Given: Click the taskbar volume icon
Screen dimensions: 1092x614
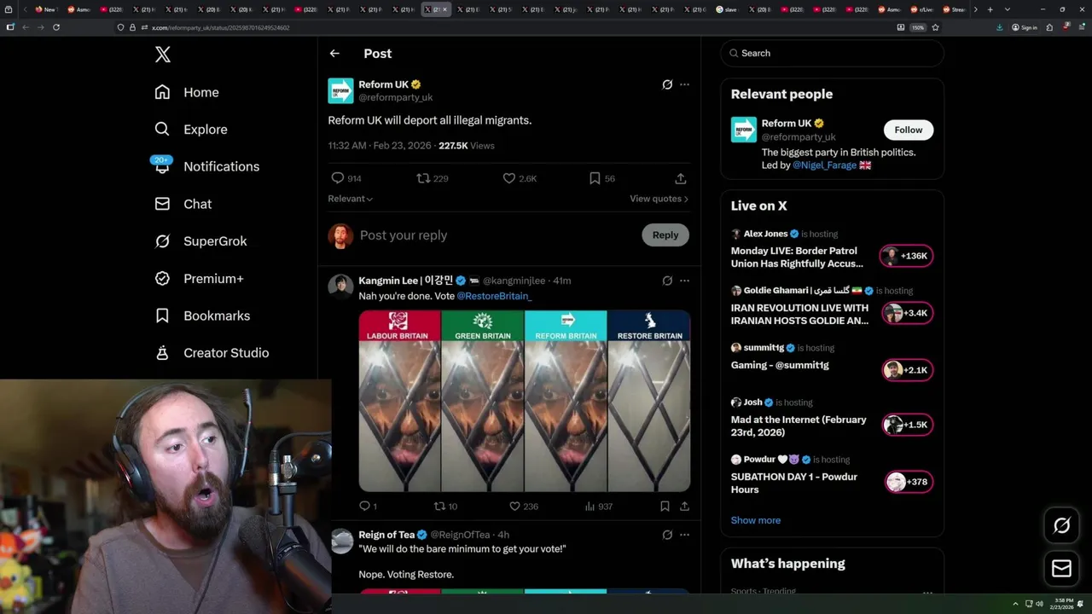Looking at the screenshot, I should (1039, 604).
